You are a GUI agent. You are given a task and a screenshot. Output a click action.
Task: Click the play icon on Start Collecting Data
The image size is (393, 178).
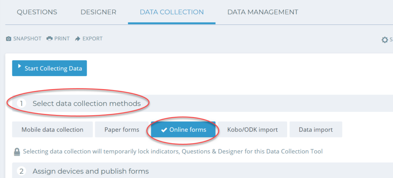point(19,67)
